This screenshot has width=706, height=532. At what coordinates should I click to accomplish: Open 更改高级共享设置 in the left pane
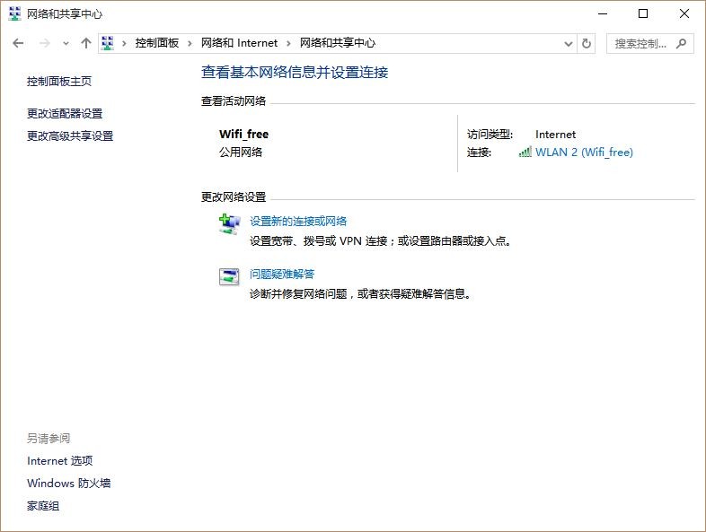click(x=70, y=136)
